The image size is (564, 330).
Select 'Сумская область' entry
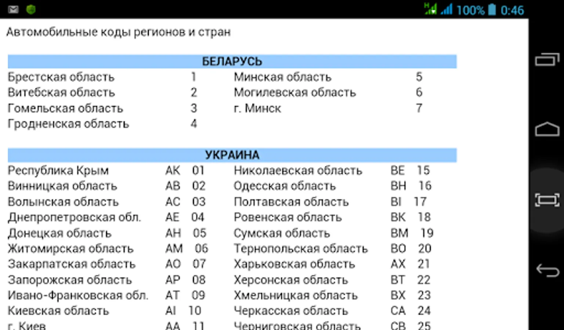click(282, 233)
